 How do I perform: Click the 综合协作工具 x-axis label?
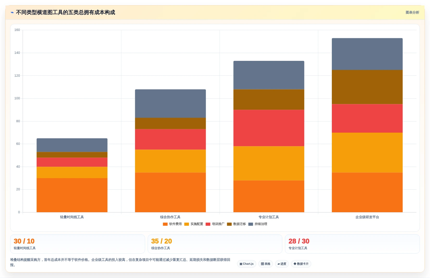(170, 217)
